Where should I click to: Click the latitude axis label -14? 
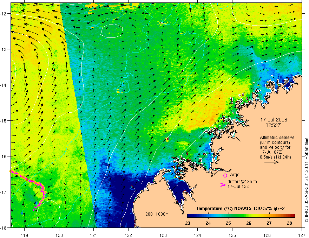click(x=4, y=85)
